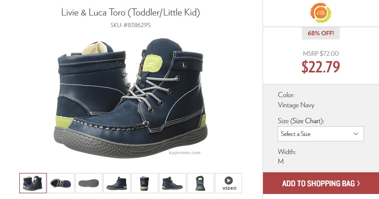
Task: Select the side profile boot thumbnail
Action: pos(117,183)
